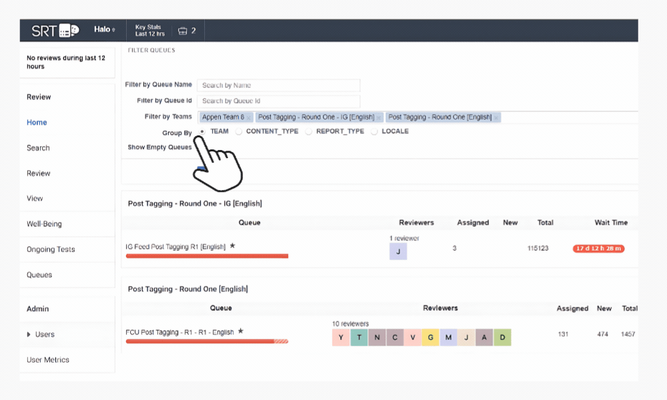667x400 pixels.
Task: Star the IG Feed Post Tagging queue
Action: 233,246
